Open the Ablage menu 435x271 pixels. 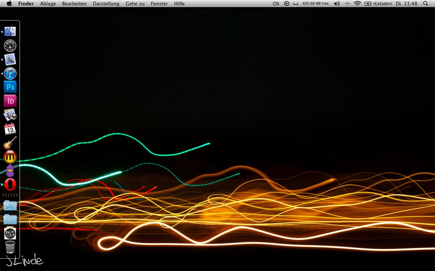tap(48, 4)
